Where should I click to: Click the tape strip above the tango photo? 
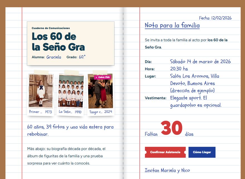click(x=100, y=72)
